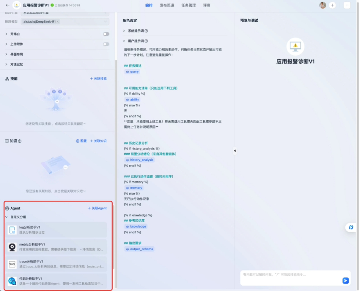
Task: Click the back arrow in the header
Action: 7,5
